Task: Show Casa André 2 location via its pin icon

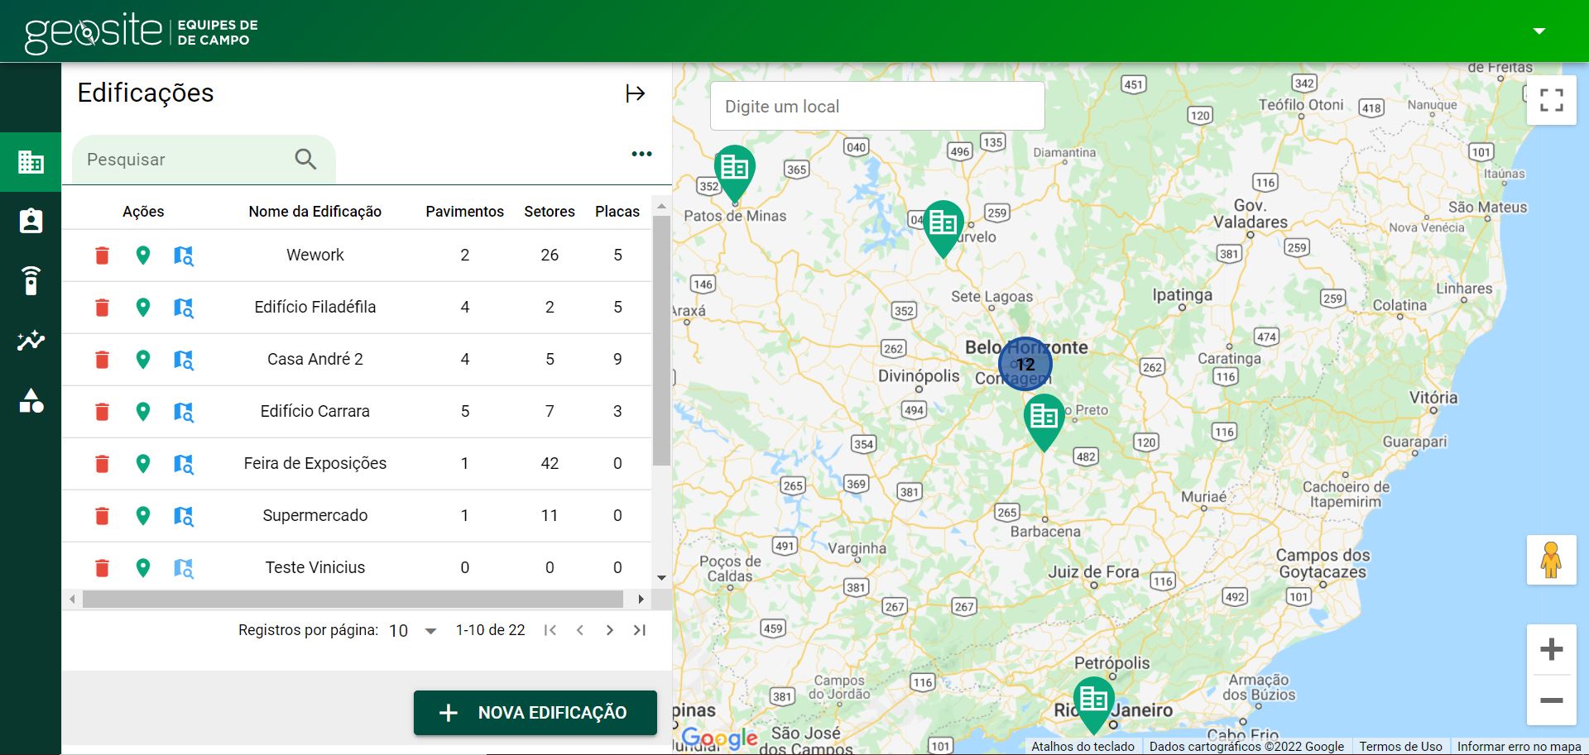Action: click(143, 360)
